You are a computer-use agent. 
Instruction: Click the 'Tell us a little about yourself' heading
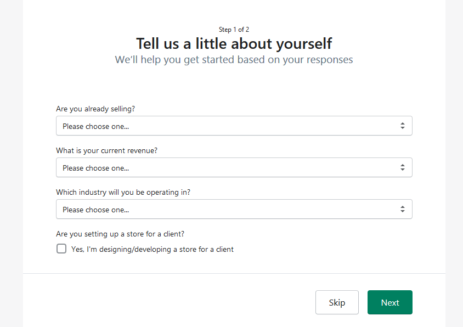(x=234, y=44)
